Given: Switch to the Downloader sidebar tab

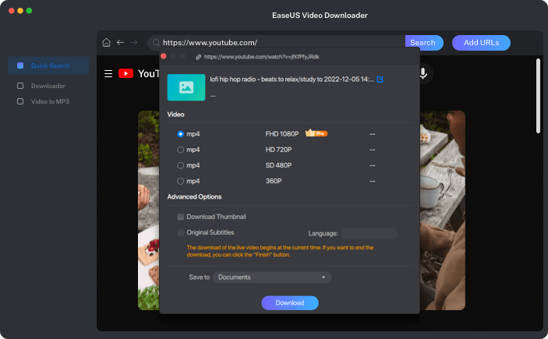Looking at the screenshot, I should (48, 86).
